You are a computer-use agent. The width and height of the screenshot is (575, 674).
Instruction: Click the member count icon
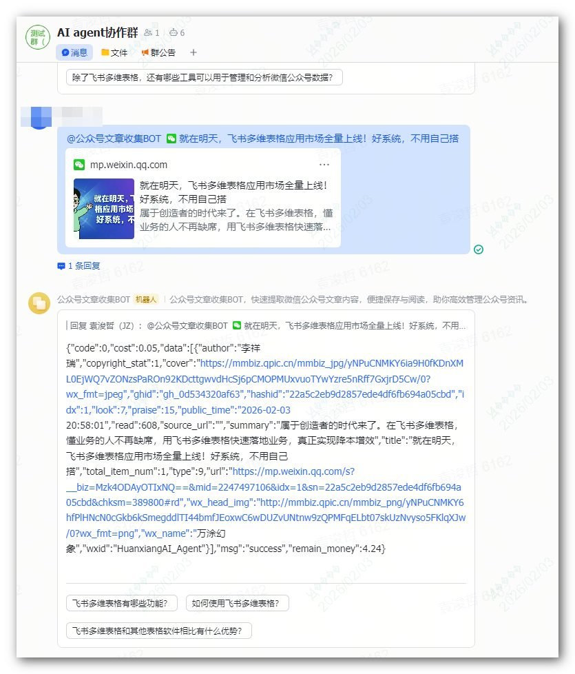pos(148,32)
